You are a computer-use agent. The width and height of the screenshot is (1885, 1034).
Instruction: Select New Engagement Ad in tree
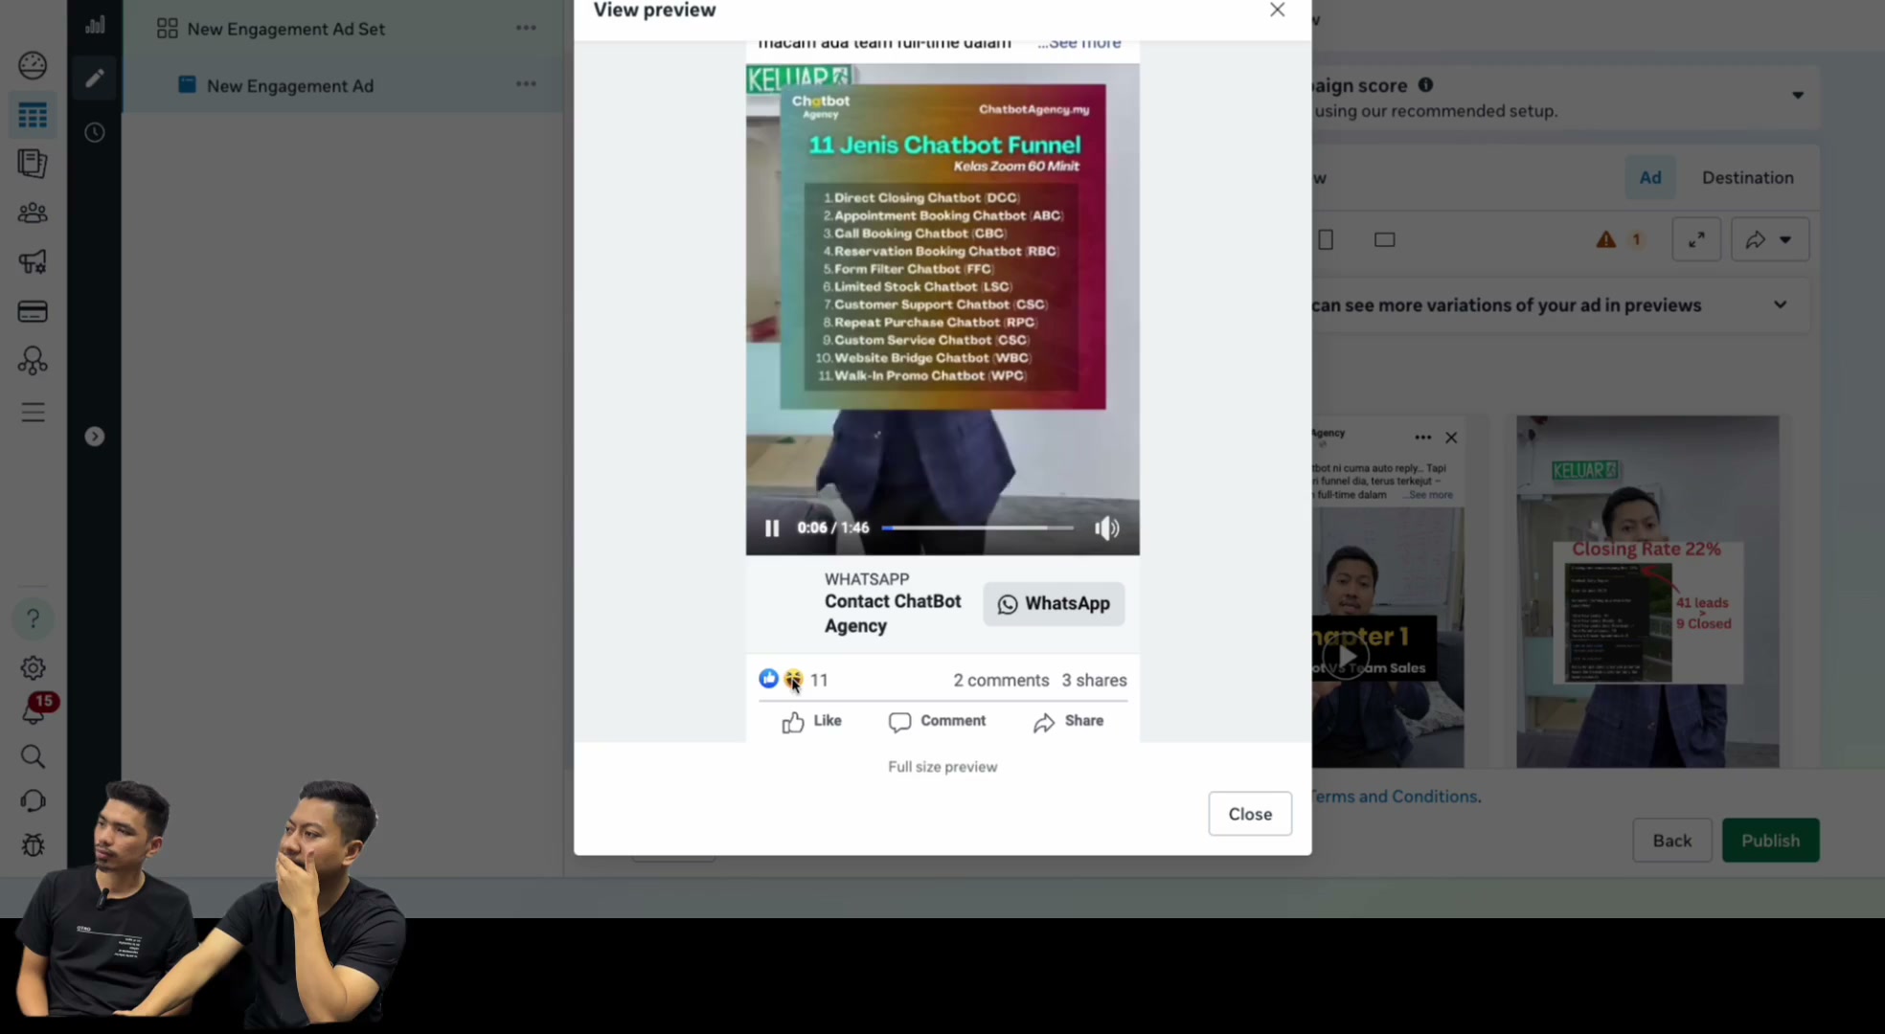click(289, 85)
